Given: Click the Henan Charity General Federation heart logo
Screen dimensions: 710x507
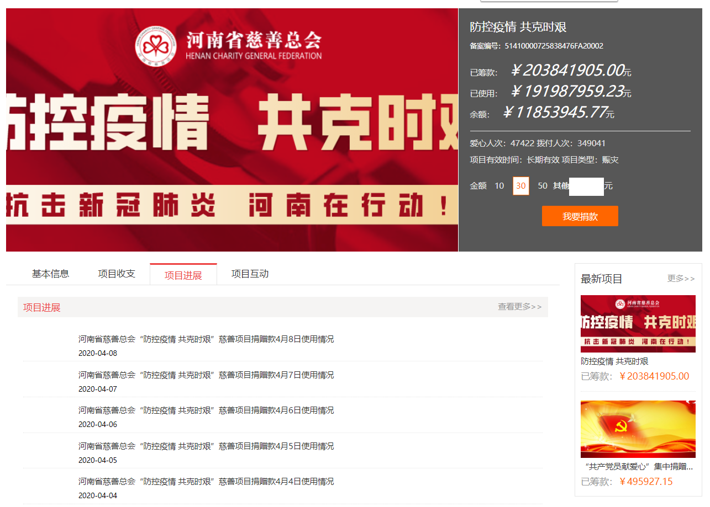Looking at the screenshot, I should pos(156,47).
